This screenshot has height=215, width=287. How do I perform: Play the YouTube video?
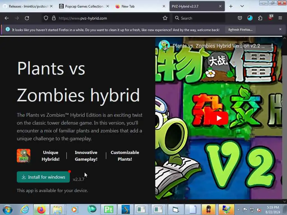coord(219,118)
